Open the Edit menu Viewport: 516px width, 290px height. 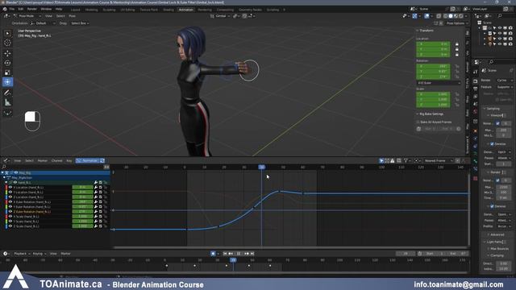point(21,9)
